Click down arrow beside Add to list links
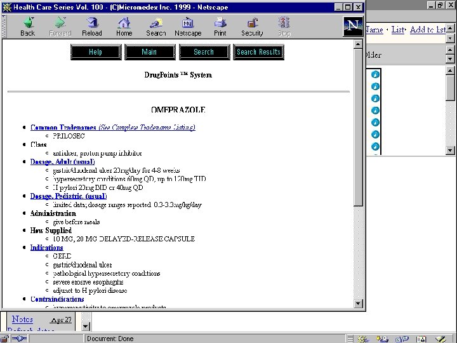Image resolution: width=457 pixels, height=343 pixels. click(450, 38)
